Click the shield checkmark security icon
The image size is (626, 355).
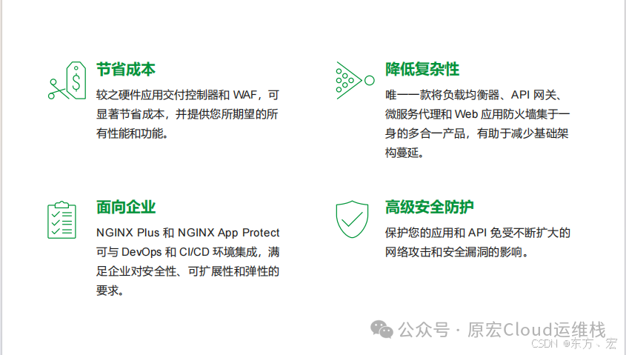click(353, 219)
